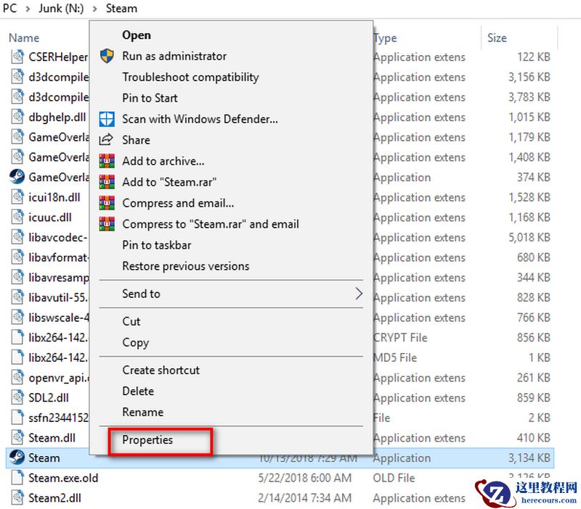Click WinRAR icon beside Add to "Steam.rar"
This screenshot has width=581, height=509.
107,182
